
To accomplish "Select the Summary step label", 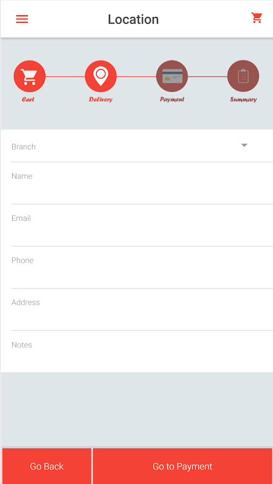I will (243, 99).
